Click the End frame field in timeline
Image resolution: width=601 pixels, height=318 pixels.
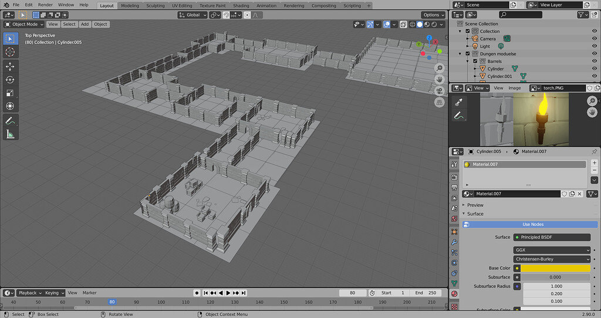tap(426, 293)
